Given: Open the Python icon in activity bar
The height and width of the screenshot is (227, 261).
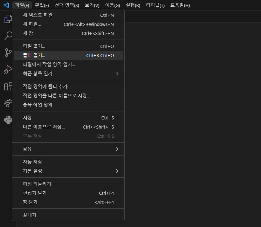Looking at the screenshot, I should pos(8,120).
